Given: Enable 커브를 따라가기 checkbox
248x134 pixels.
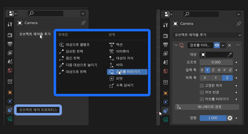Looking at the screenshot, I should [x=202, y=99].
